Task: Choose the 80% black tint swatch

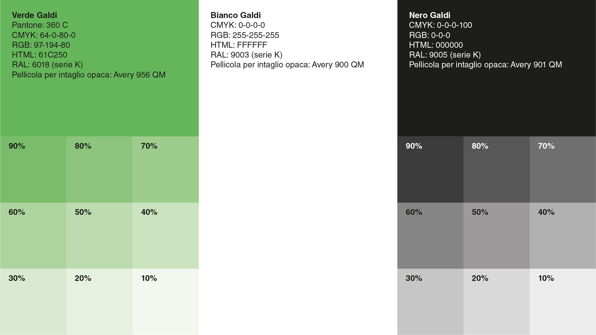Action: 497,170
